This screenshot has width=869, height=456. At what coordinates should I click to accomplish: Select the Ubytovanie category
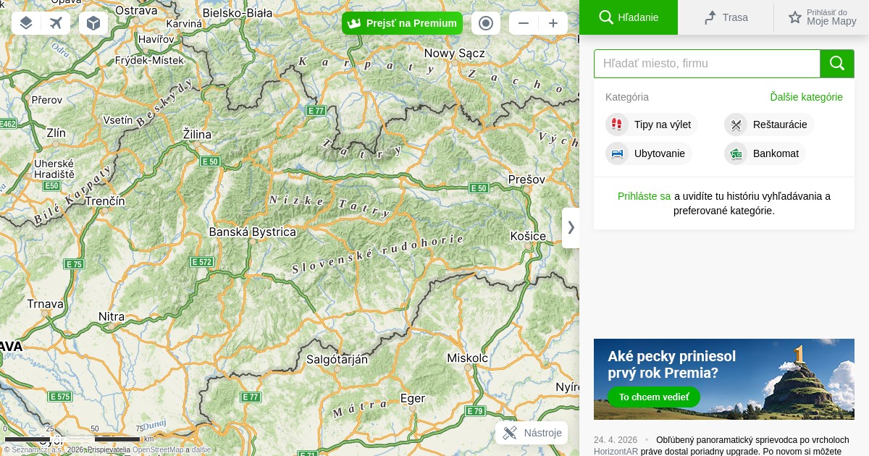click(x=649, y=153)
